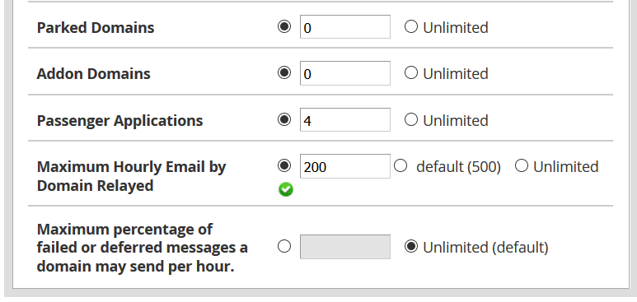Select the Parked Domains numeric value radio

(x=284, y=27)
